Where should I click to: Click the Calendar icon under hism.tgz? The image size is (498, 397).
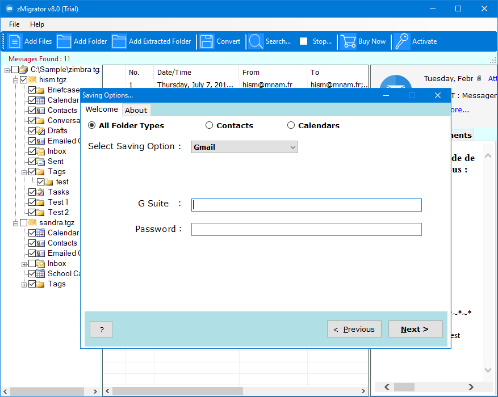[x=40, y=100]
